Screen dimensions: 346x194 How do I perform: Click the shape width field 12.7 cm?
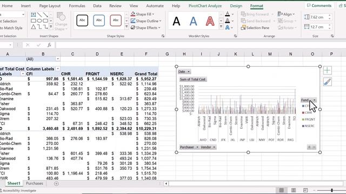318,27
